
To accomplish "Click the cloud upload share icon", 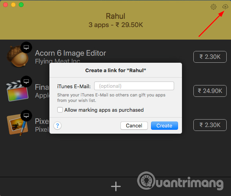I will coord(225,7).
